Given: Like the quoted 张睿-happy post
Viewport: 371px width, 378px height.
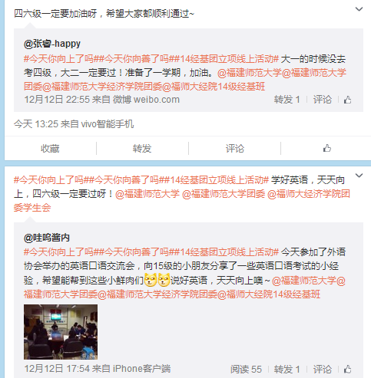Looking at the screenshot, I should (x=347, y=100).
